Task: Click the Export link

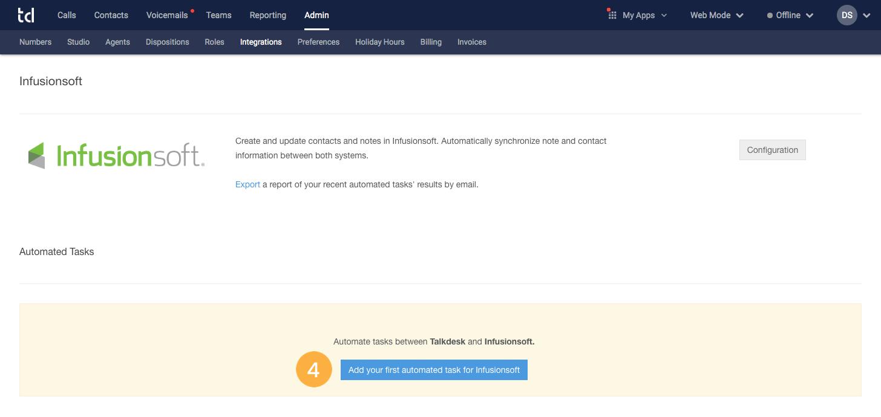Action: click(247, 184)
